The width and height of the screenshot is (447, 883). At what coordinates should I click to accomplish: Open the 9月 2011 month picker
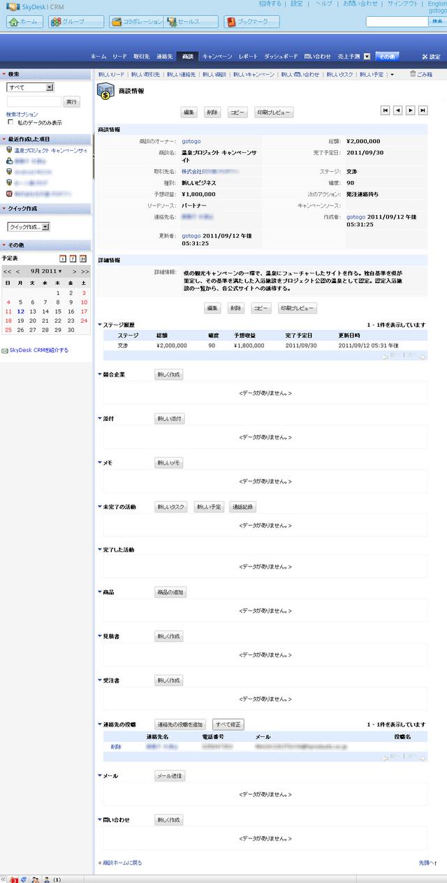coord(46,271)
